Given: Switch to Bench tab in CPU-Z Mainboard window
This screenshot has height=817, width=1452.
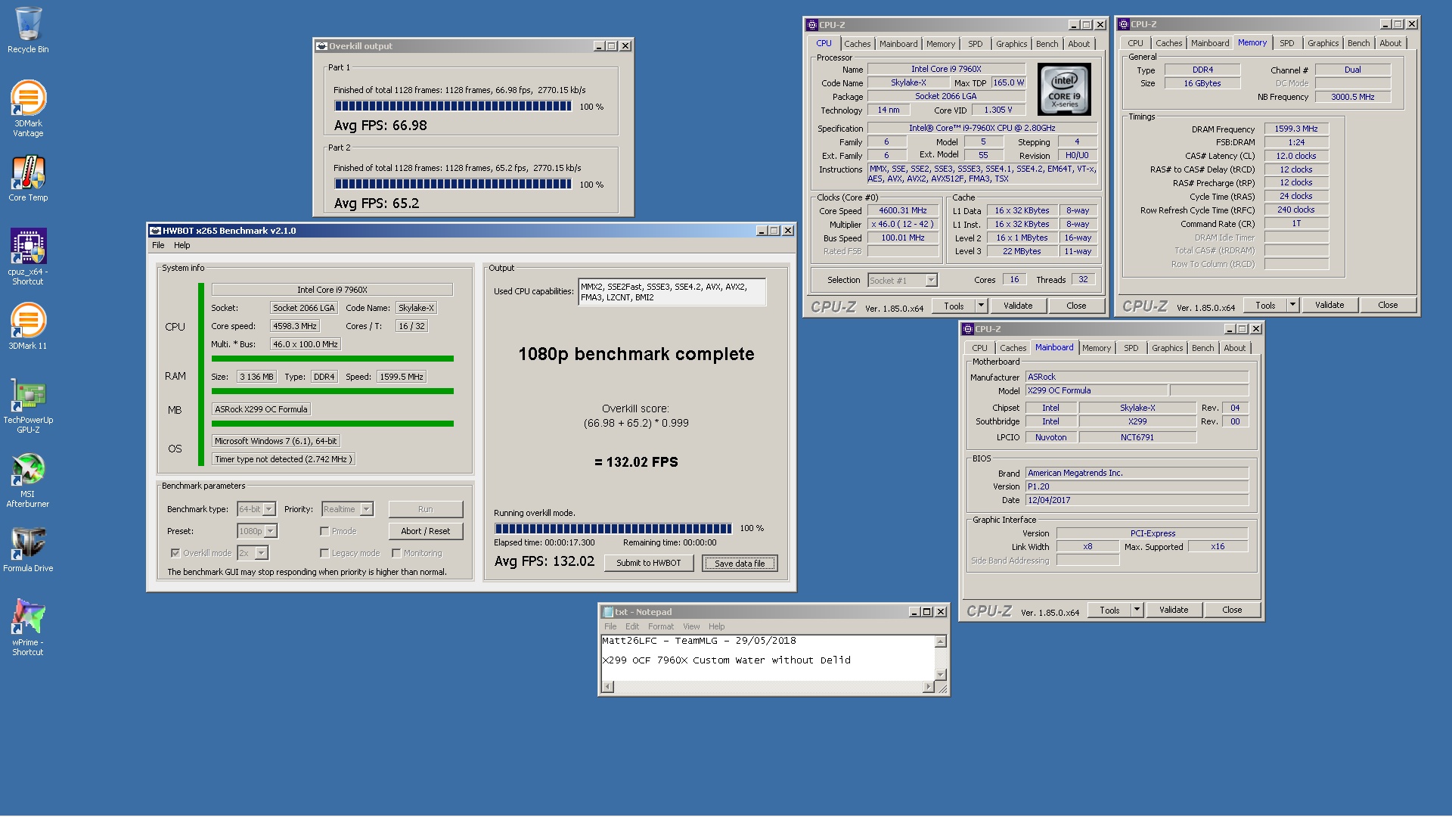Looking at the screenshot, I should coord(1202,348).
